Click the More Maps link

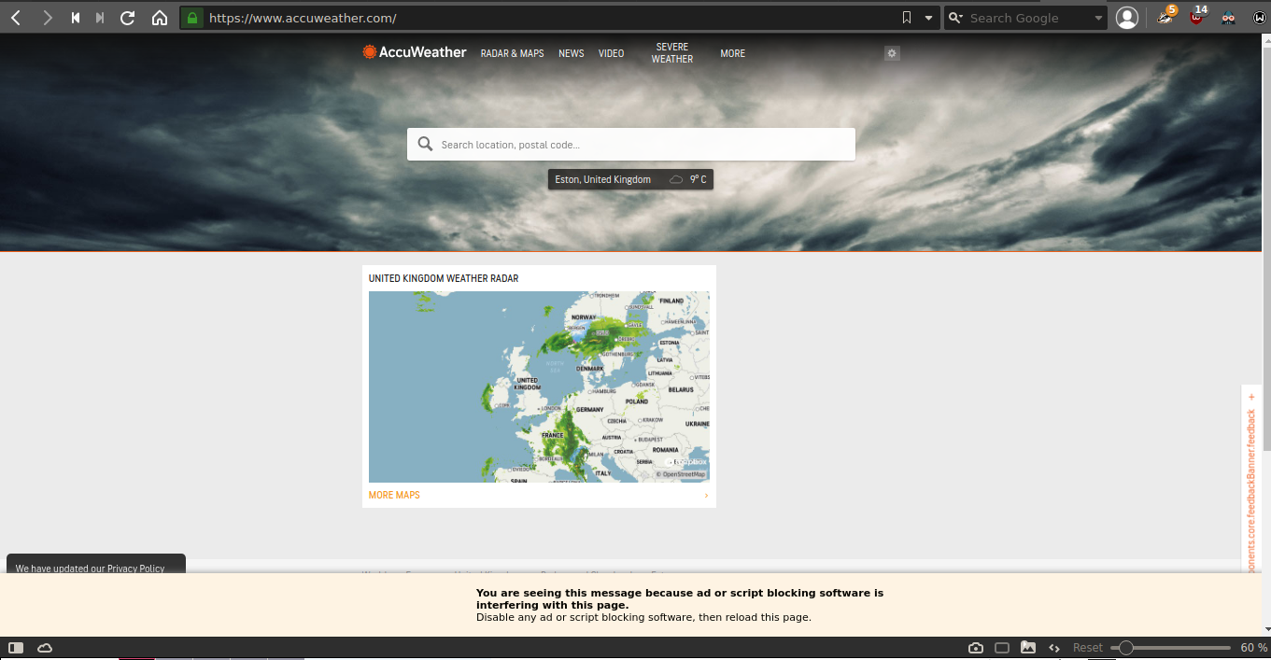[394, 495]
